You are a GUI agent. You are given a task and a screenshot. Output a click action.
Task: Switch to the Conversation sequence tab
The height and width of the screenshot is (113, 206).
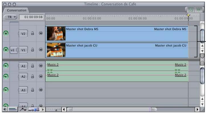17,10
